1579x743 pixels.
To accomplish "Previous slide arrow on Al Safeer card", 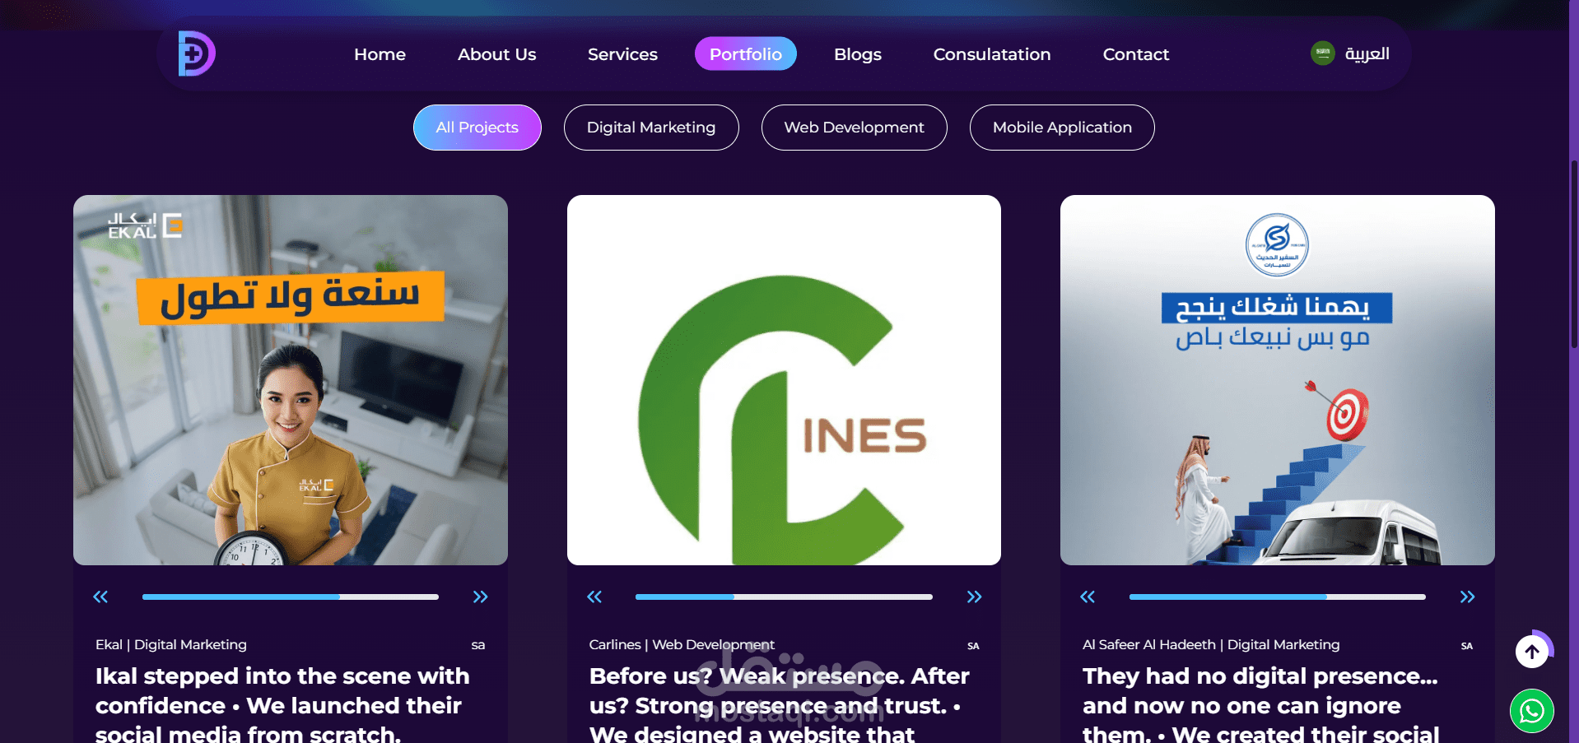I will coord(1088,597).
